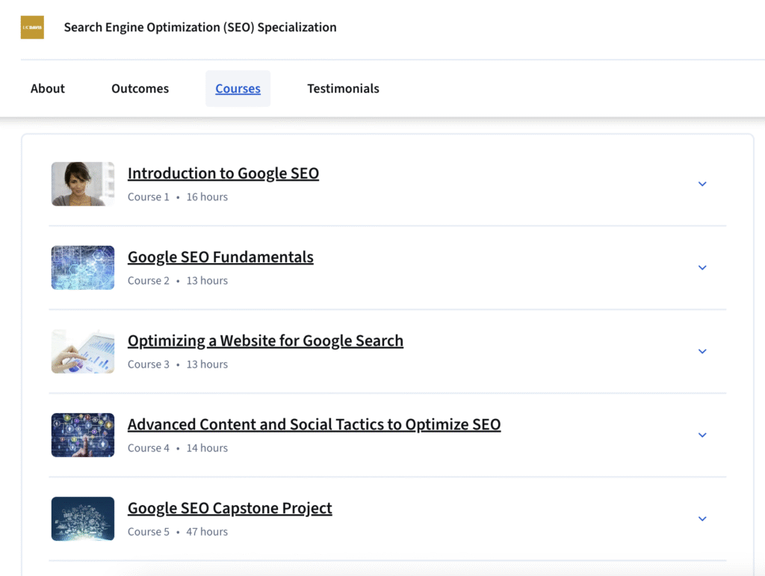Click the Google SEO Fundamentals thumbnail

pyautogui.click(x=83, y=267)
